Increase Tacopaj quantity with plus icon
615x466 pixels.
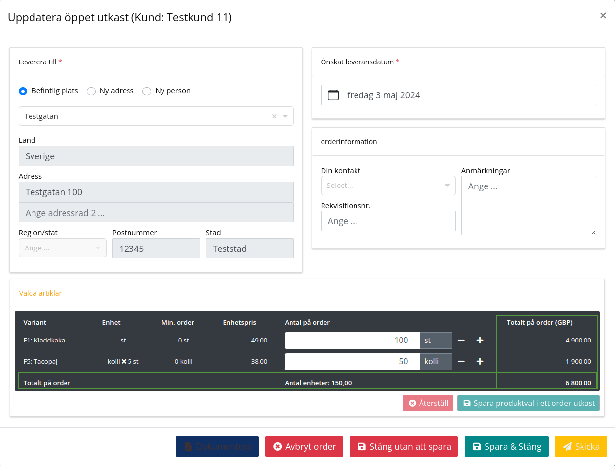479,361
